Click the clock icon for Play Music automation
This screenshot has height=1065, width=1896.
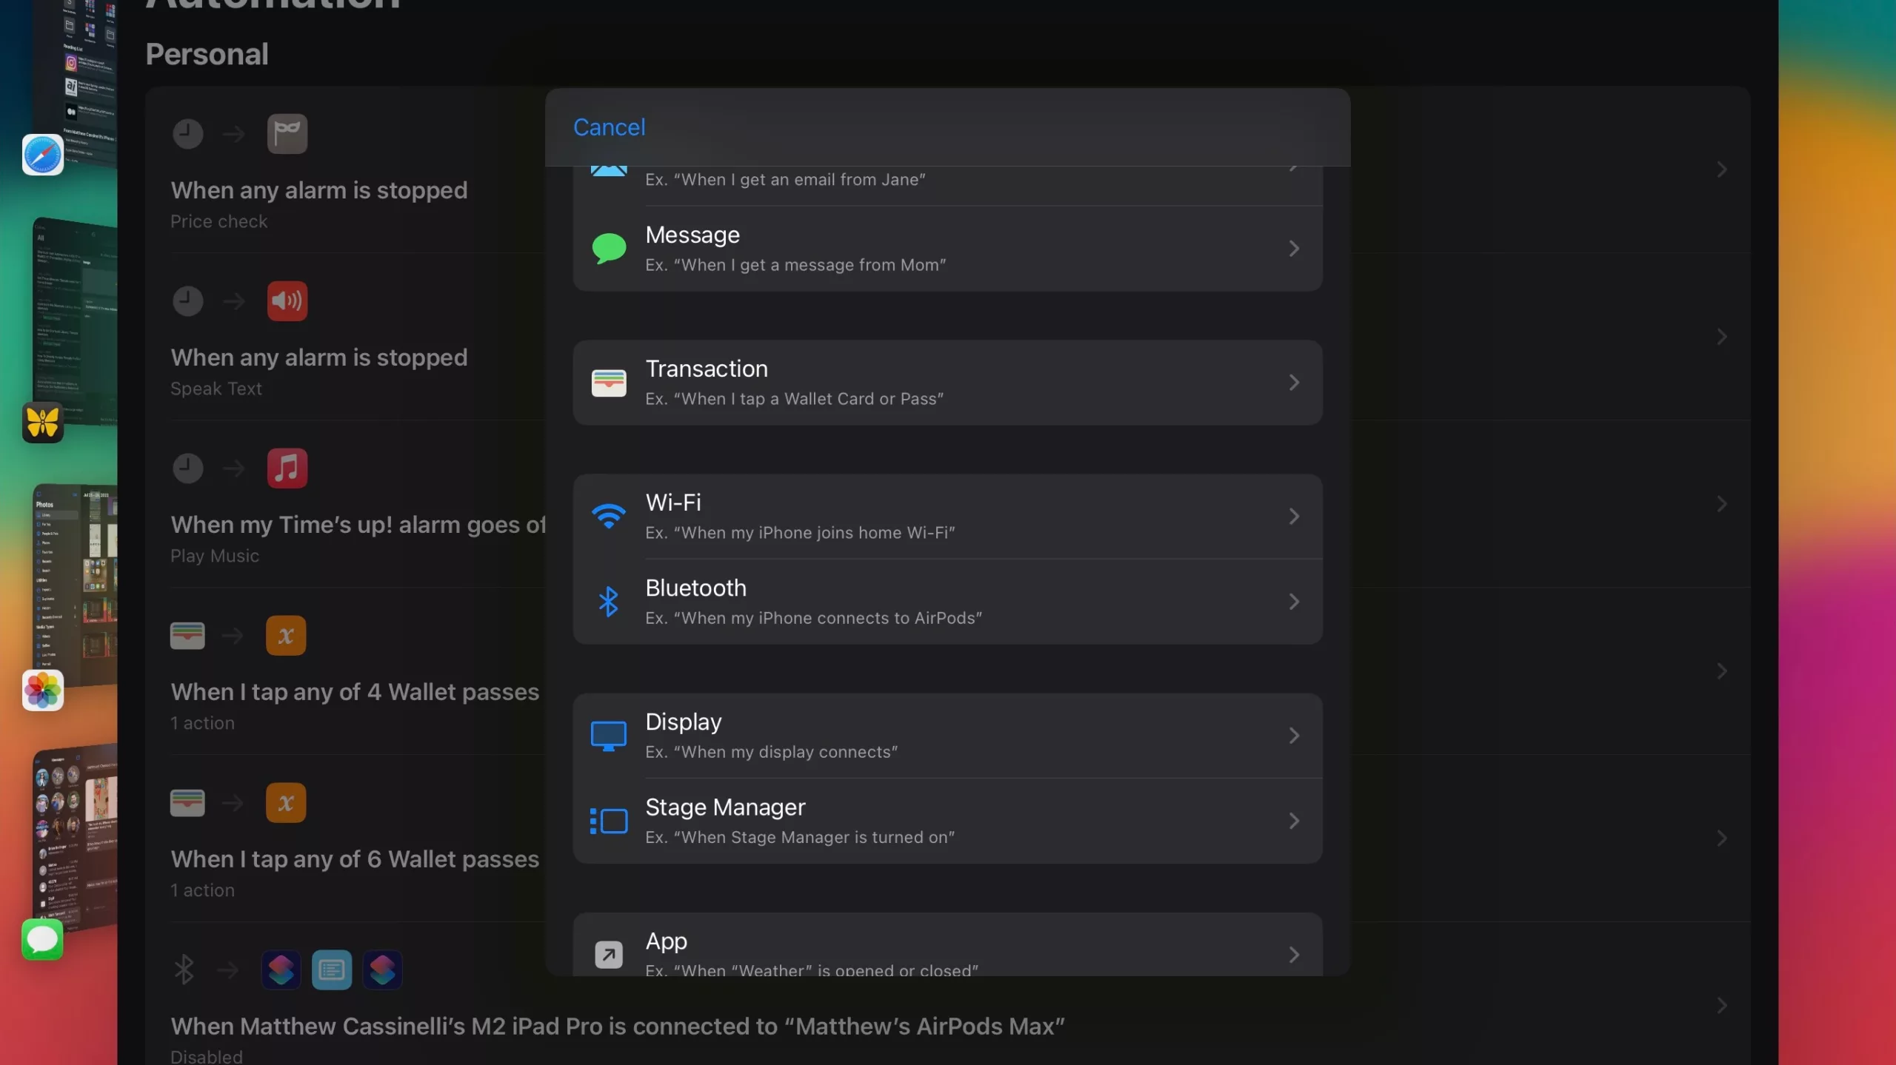[x=188, y=468]
